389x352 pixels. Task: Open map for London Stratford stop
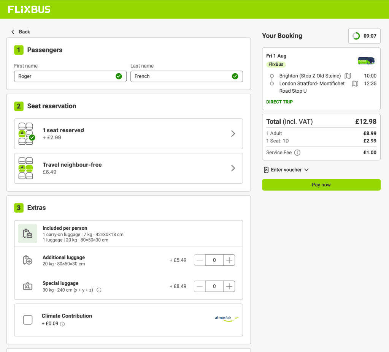tap(355, 84)
